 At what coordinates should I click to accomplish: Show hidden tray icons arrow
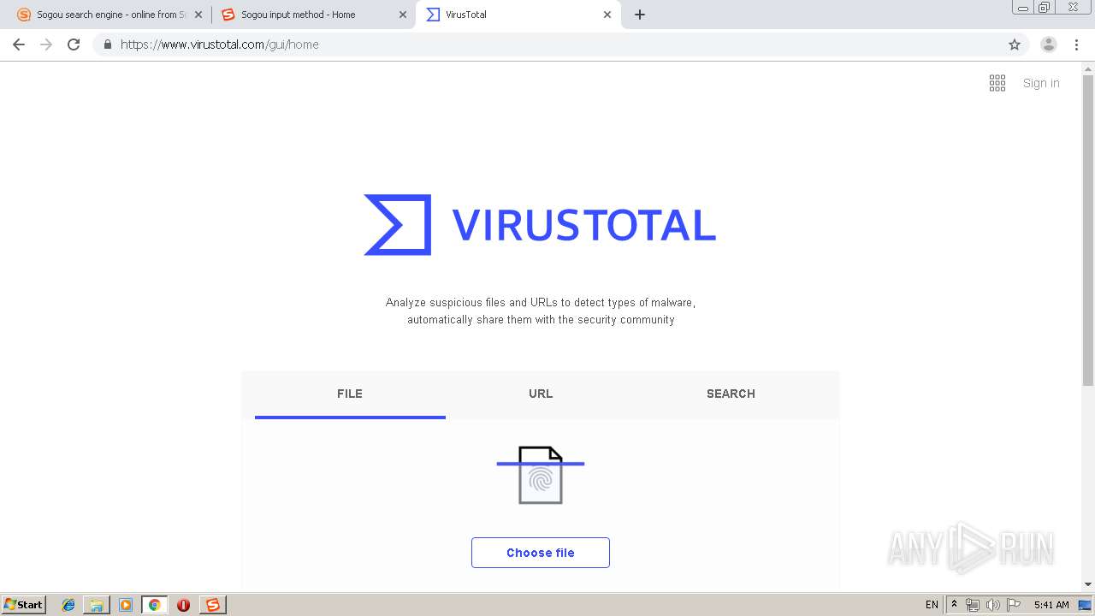[955, 605]
